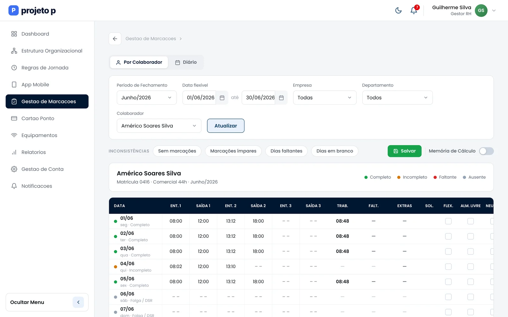Click the Atualizar button
508x317 pixels.
pos(225,126)
